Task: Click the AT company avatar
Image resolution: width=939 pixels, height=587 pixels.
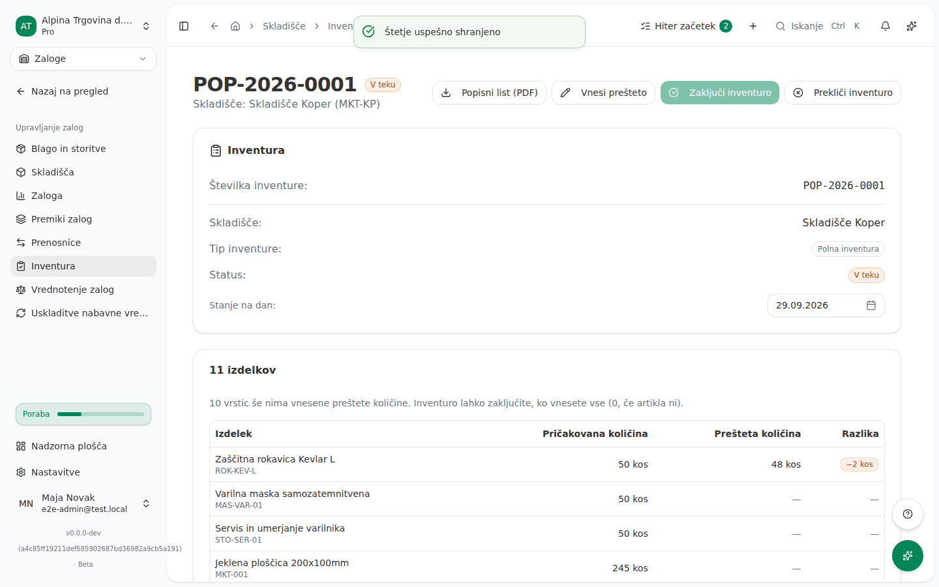Action: coord(26,26)
